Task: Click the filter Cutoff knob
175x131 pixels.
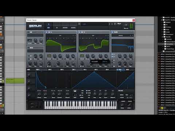Action: pyautogui.click(x=120, y=56)
